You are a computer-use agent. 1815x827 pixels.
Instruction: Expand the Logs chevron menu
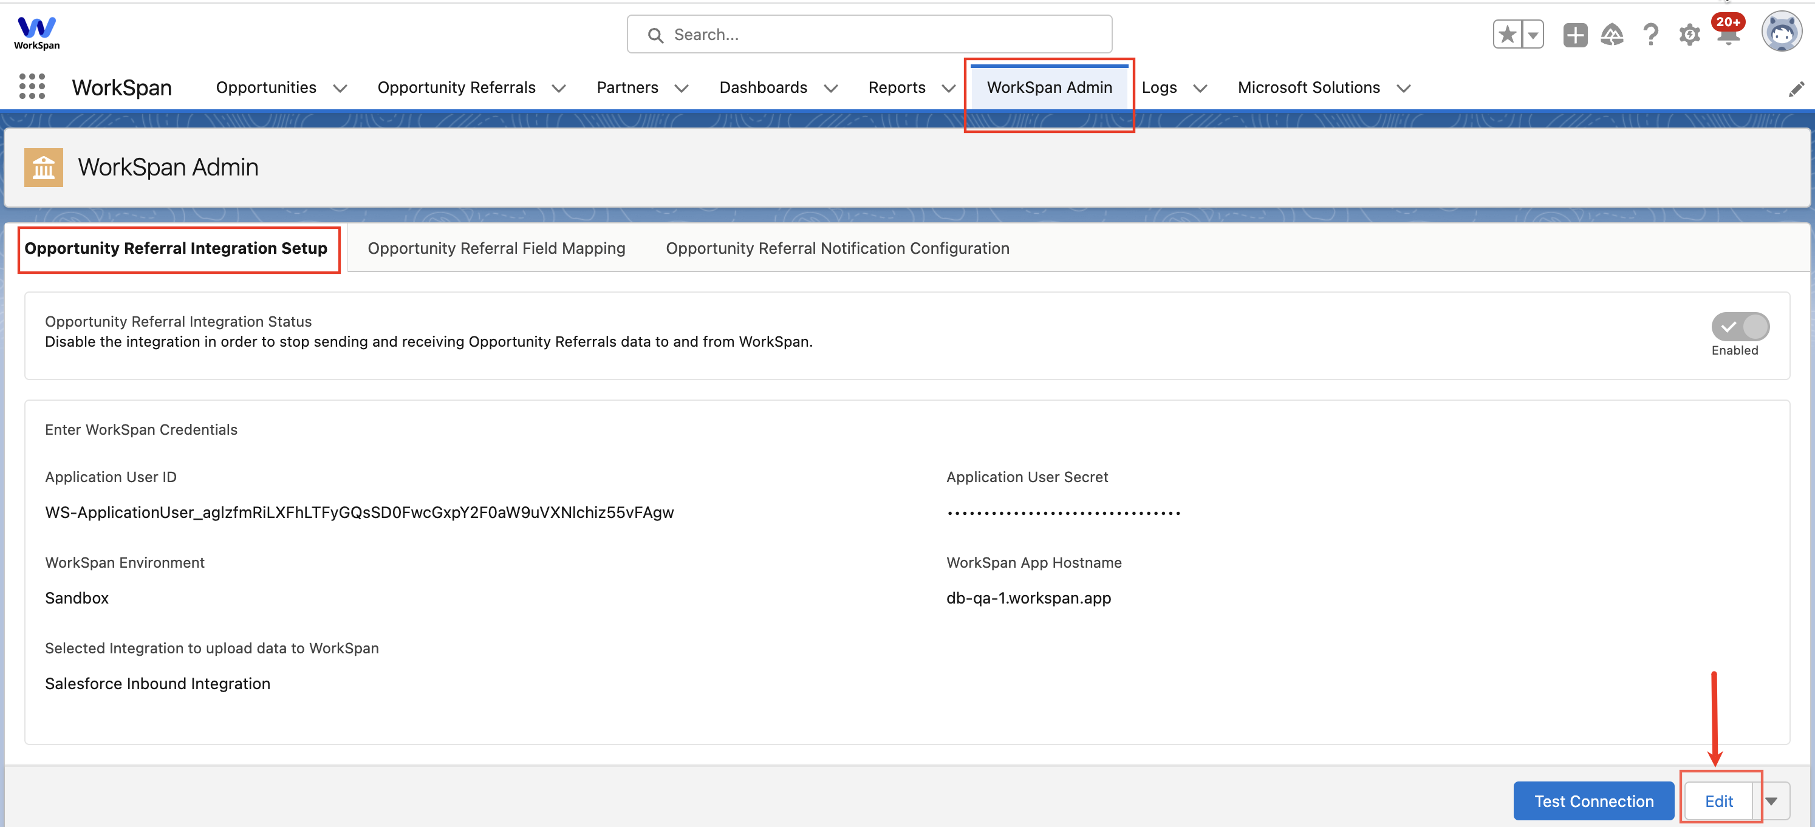[1200, 88]
